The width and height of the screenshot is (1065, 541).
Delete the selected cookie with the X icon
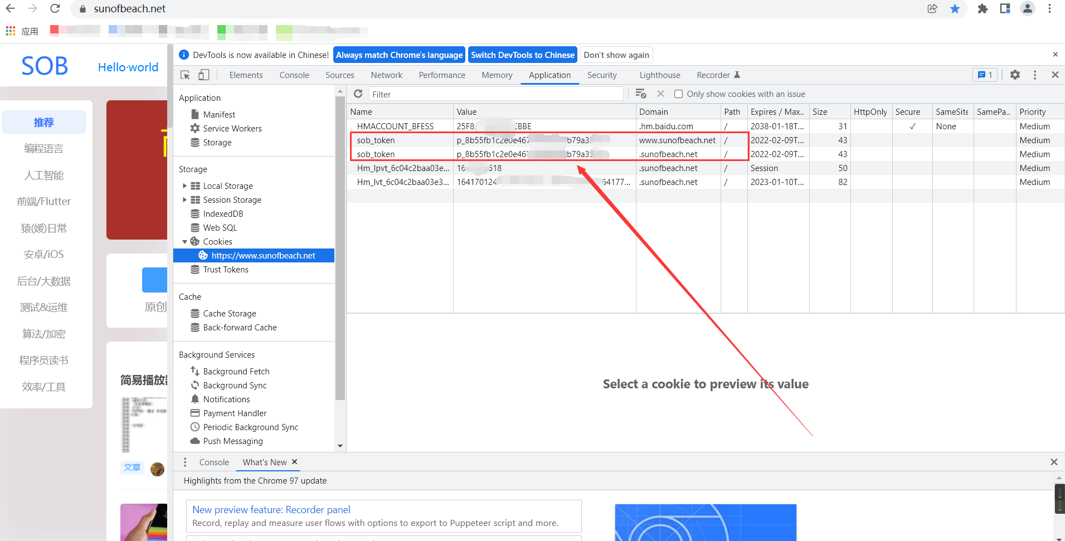tap(660, 94)
